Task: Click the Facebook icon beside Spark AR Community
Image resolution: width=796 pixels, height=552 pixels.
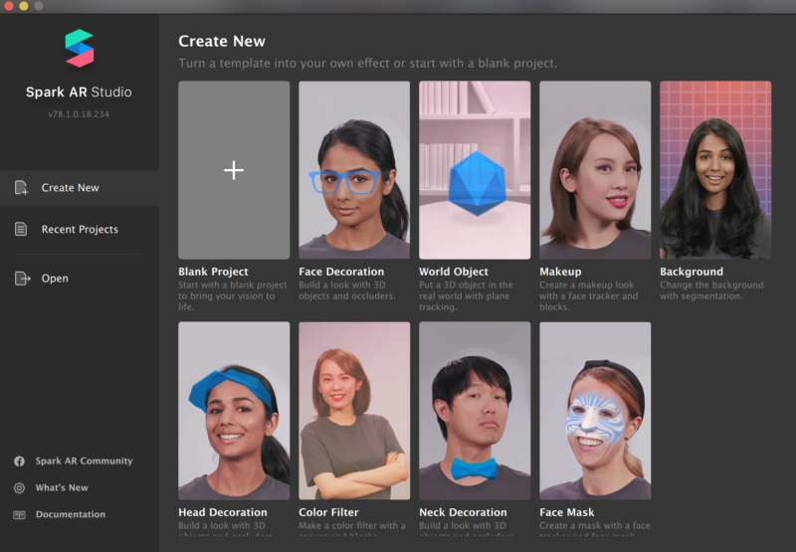Action: click(x=19, y=461)
